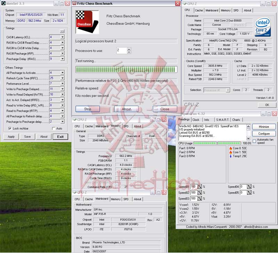The image size is (278, 253).
Task: Click the CPU Usage green bar in SpeedFan
Action: pos(217,143)
